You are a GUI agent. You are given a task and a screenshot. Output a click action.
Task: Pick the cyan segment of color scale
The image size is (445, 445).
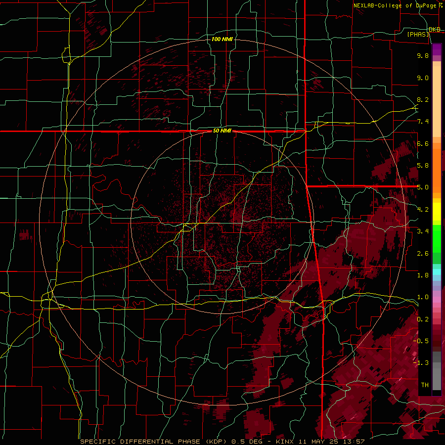pos(437,271)
